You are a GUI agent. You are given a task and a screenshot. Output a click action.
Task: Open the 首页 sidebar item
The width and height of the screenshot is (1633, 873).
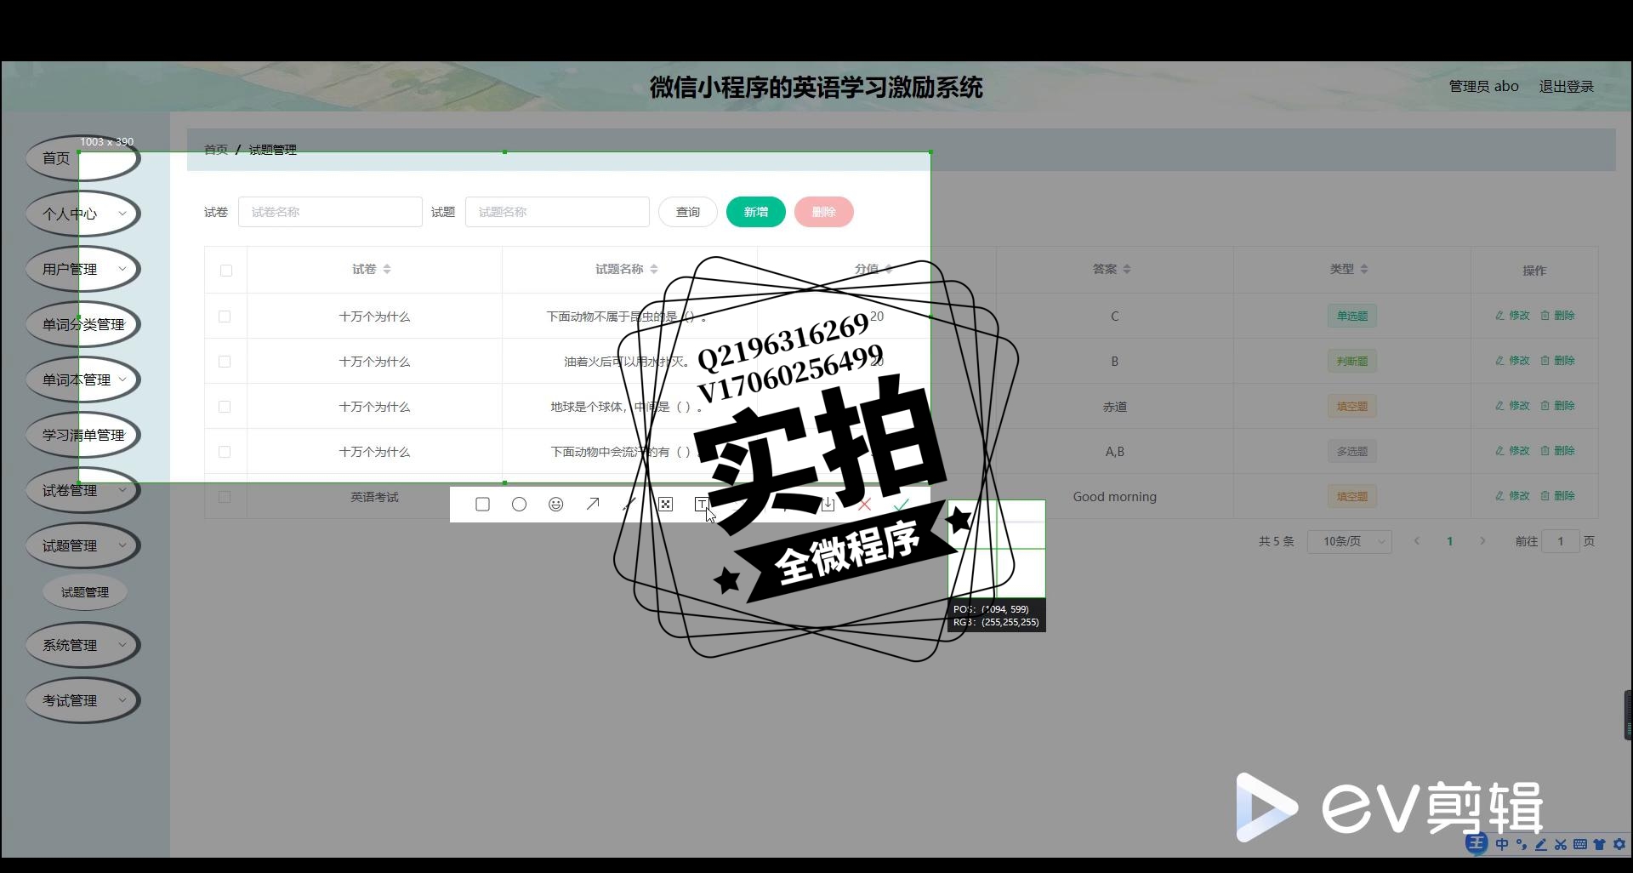[x=83, y=158]
